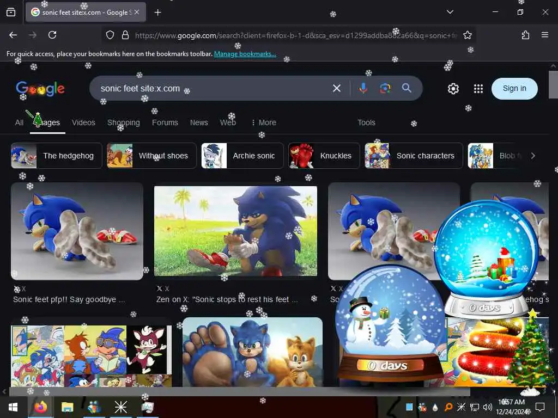Open the Firefox extensions menu
558x418 pixels.
tap(525, 35)
